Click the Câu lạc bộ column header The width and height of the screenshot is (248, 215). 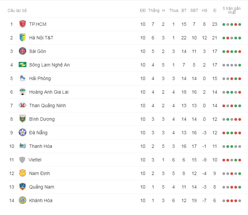tap(17, 11)
